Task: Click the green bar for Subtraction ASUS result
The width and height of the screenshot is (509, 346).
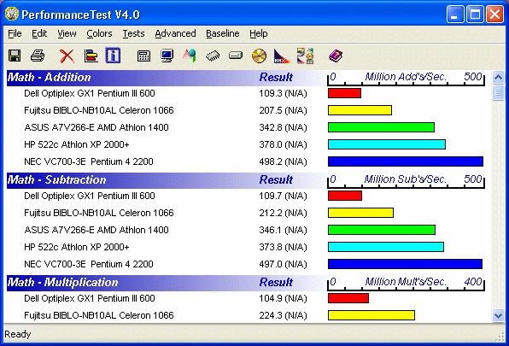Action: (x=382, y=230)
